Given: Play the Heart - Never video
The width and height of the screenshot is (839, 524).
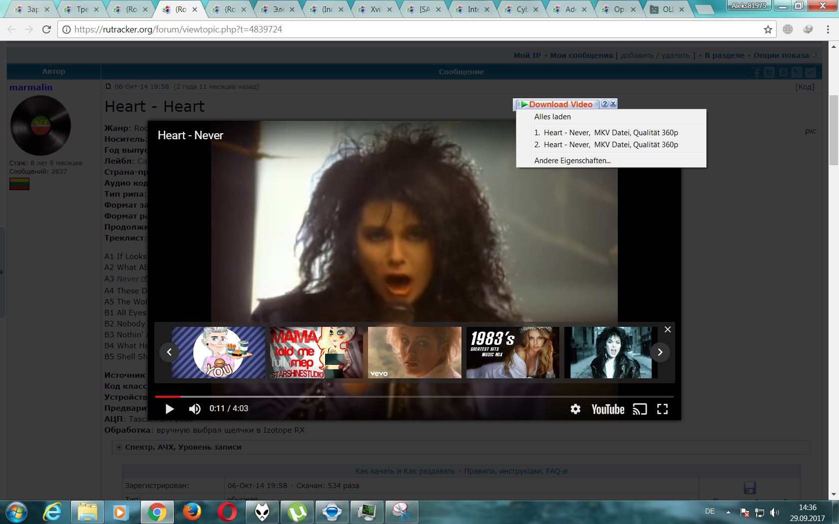Looking at the screenshot, I should (169, 409).
